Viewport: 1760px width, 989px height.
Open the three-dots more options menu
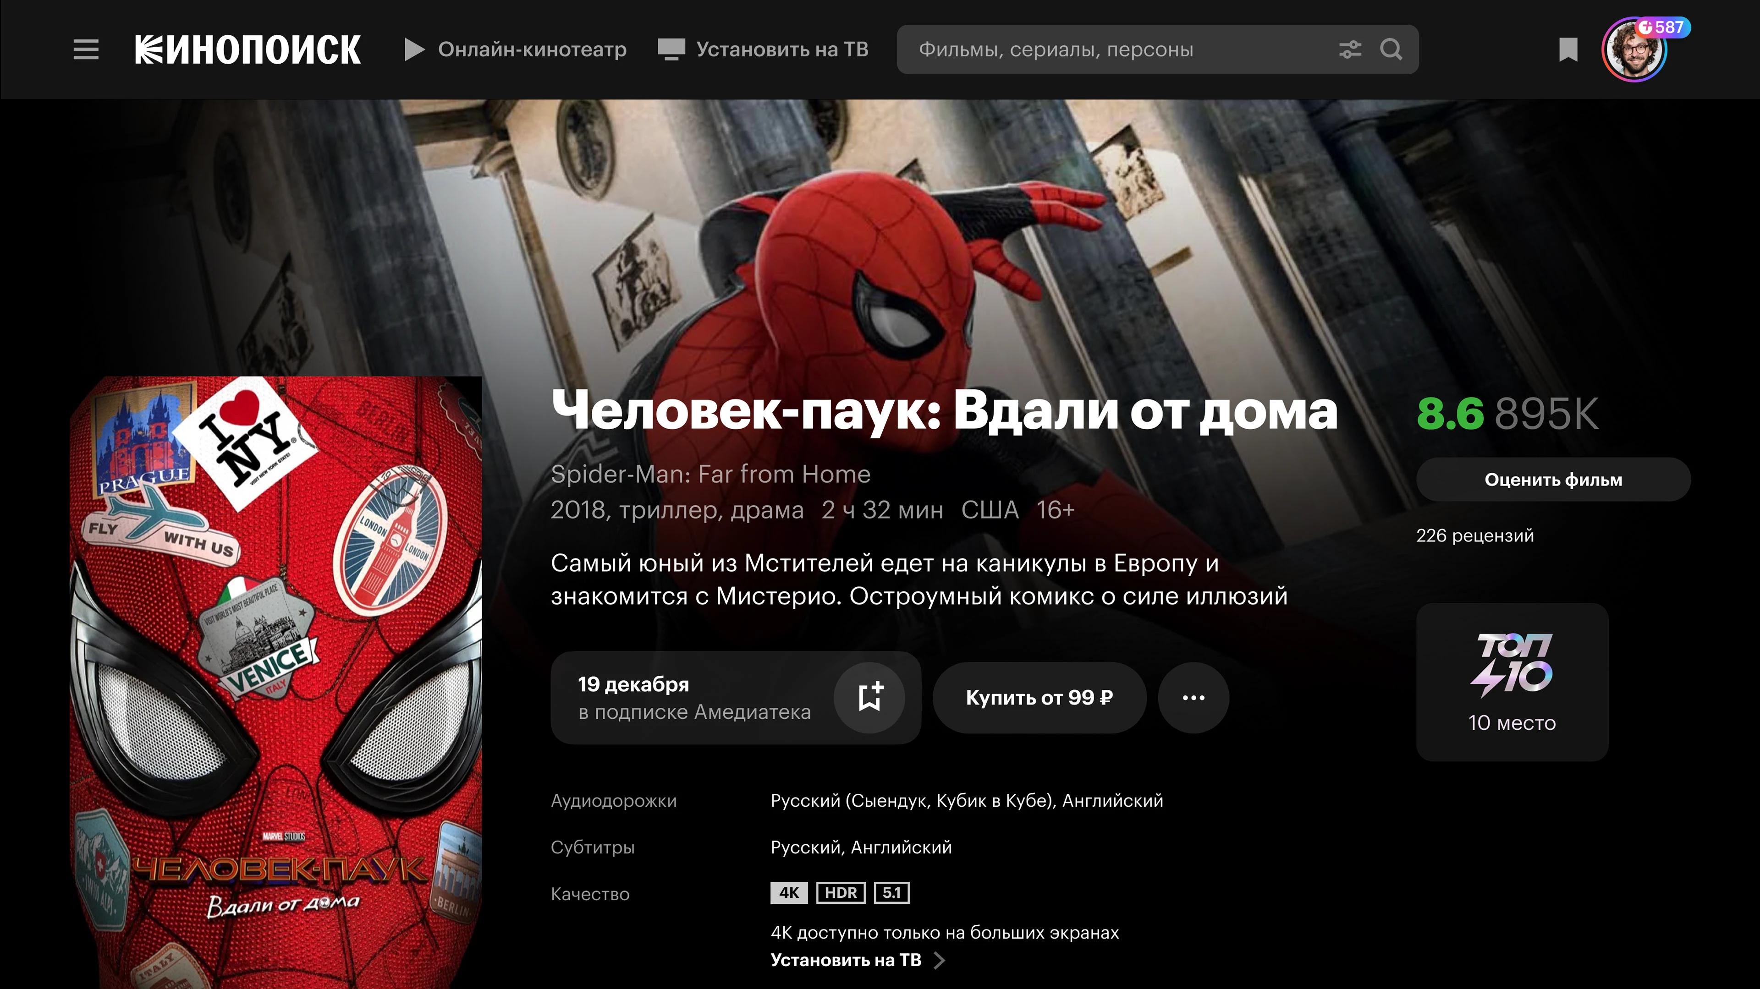(x=1193, y=697)
